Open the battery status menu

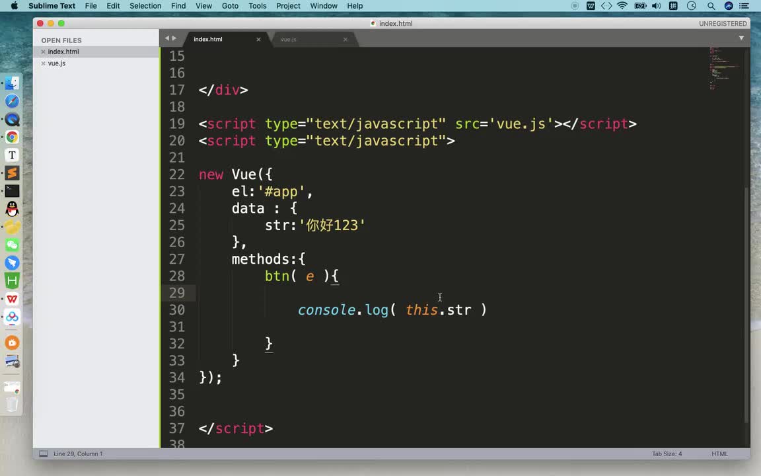click(640, 6)
